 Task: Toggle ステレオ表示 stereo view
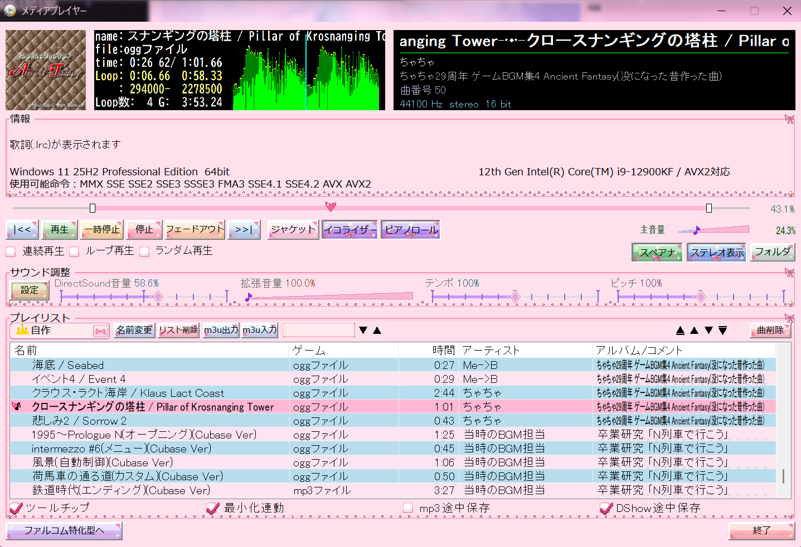tap(717, 252)
